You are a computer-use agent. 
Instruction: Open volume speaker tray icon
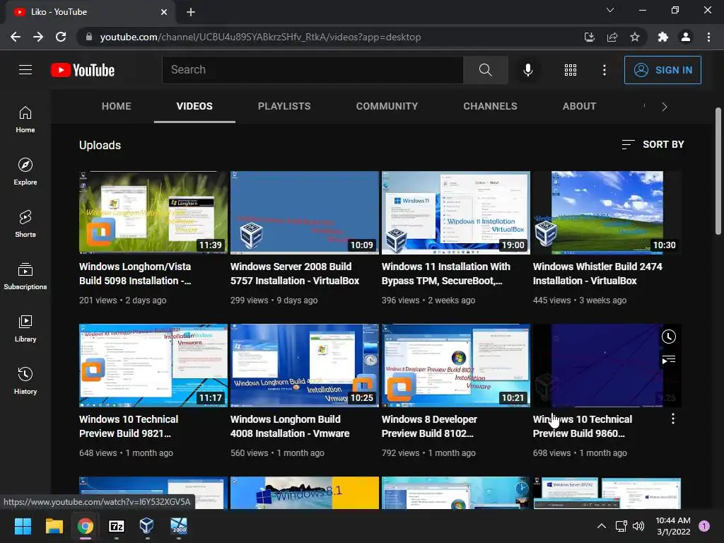(x=638, y=526)
